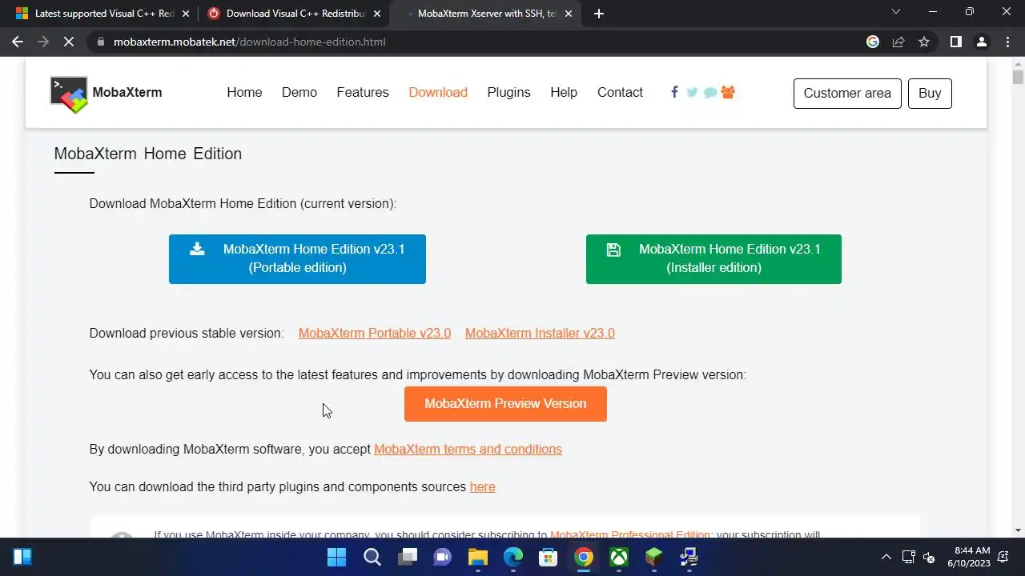Click MobaXterm Preview Version button
Viewport: 1025px width, 576px height.
[x=505, y=404]
